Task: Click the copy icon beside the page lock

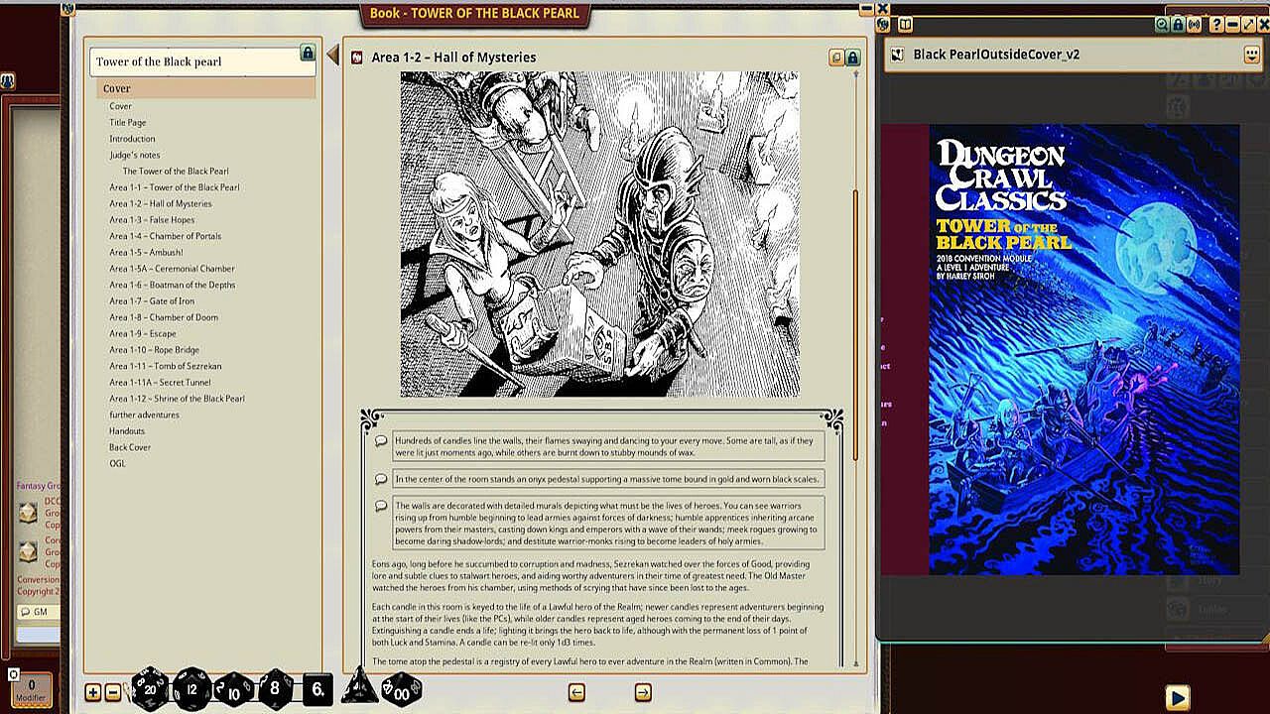Action: coord(836,58)
